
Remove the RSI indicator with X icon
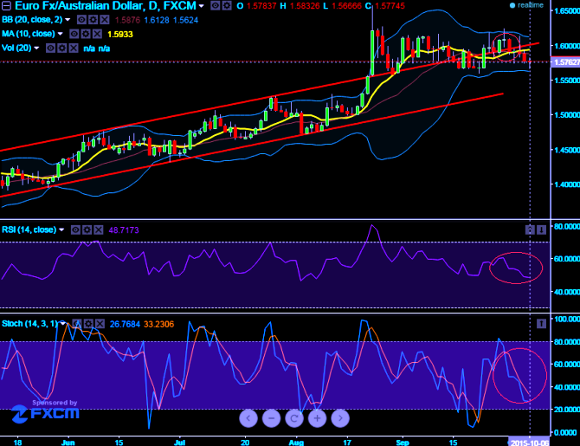click(99, 229)
